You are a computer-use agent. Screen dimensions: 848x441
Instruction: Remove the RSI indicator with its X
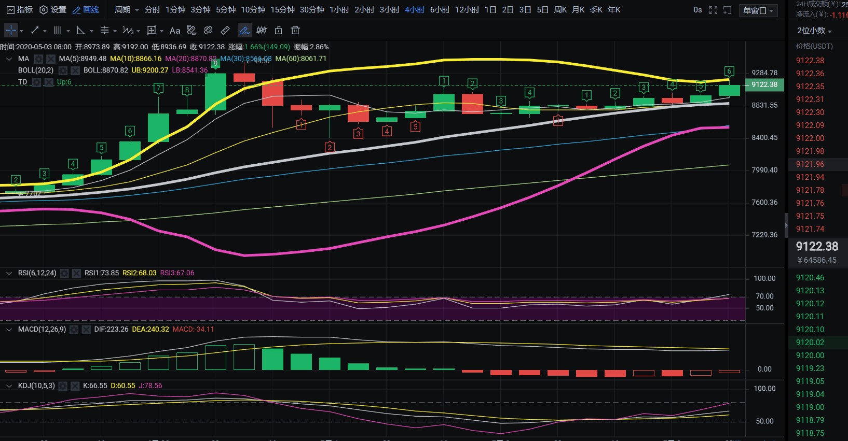click(x=76, y=273)
